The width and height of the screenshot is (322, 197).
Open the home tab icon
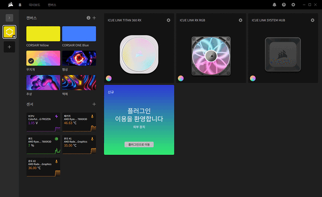coord(20,5)
